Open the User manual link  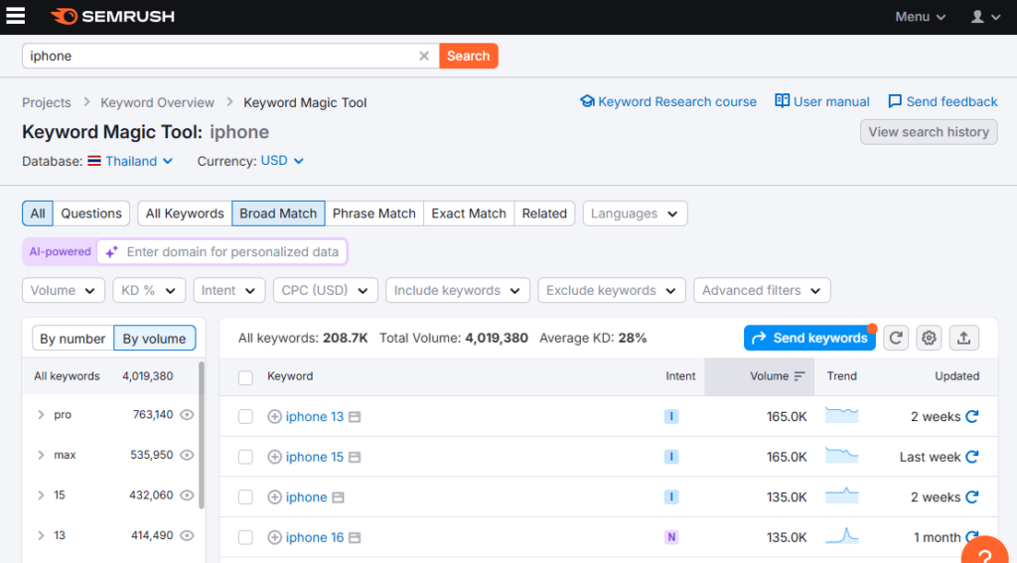tap(822, 102)
